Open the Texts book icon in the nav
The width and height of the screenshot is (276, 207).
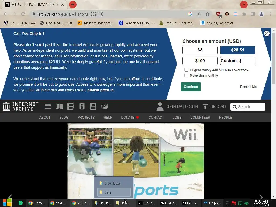[59, 106]
